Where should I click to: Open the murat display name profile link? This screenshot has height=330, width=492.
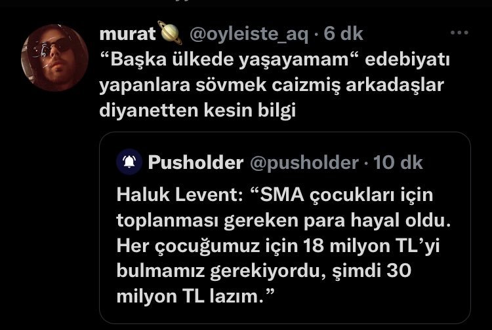[x=128, y=33]
